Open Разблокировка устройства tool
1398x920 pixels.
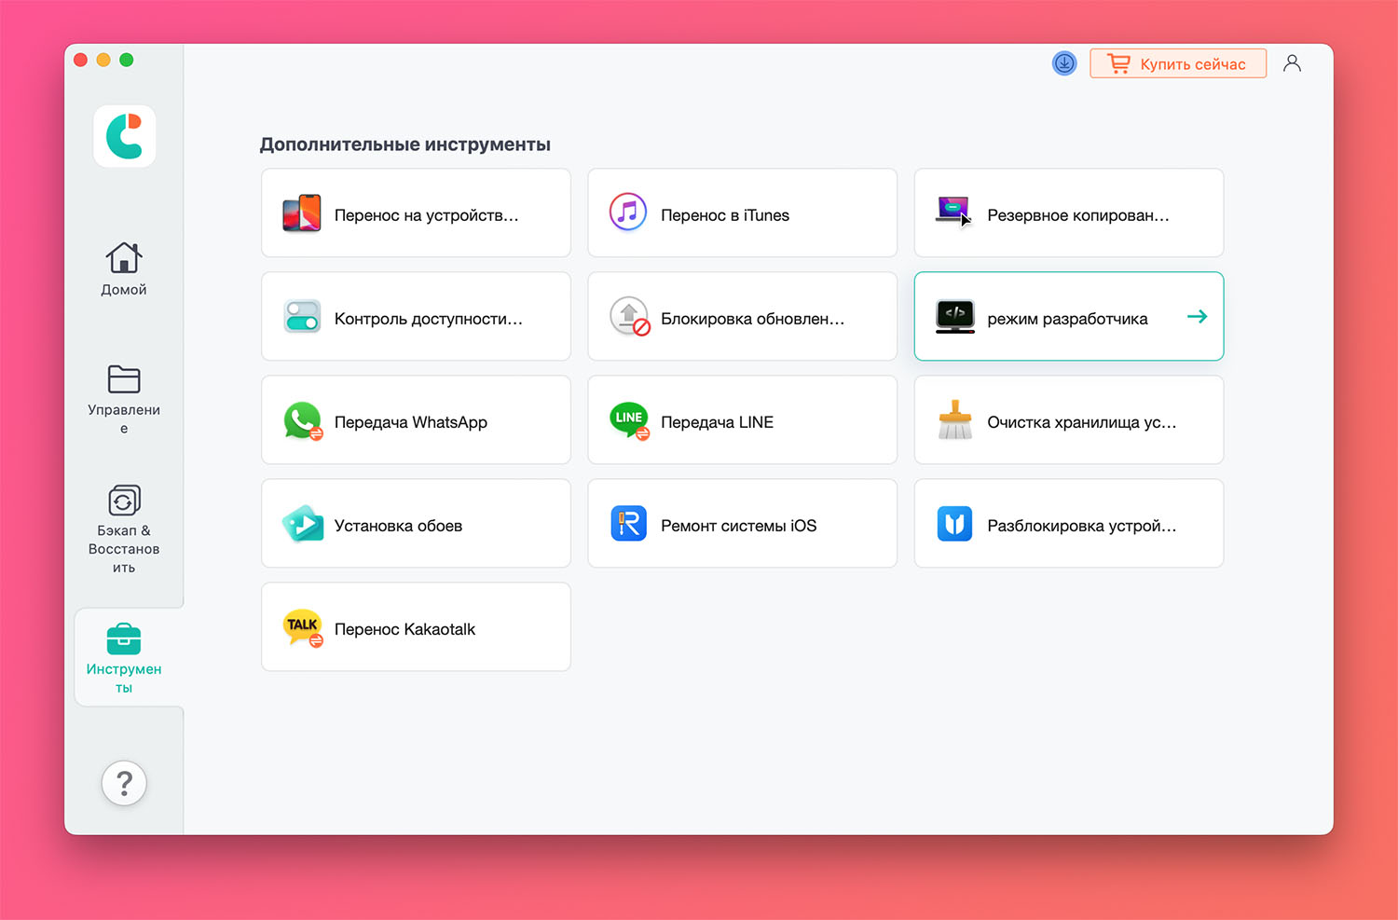click(x=1068, y=523)
